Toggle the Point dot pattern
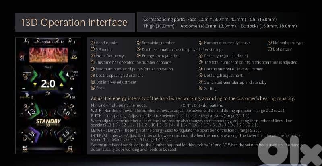This screenshot has height=166, width=322. click(x=73, y=57)
